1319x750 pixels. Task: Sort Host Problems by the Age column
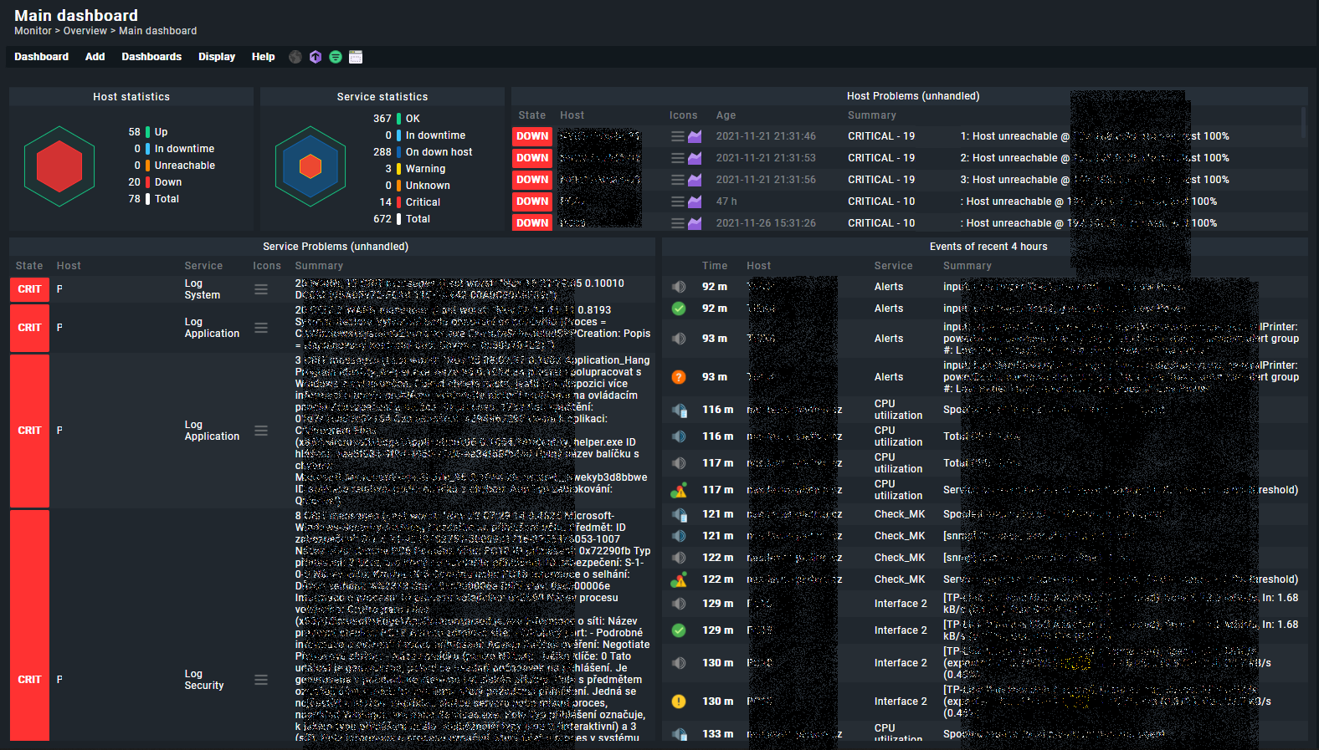[x=726, y=115]
